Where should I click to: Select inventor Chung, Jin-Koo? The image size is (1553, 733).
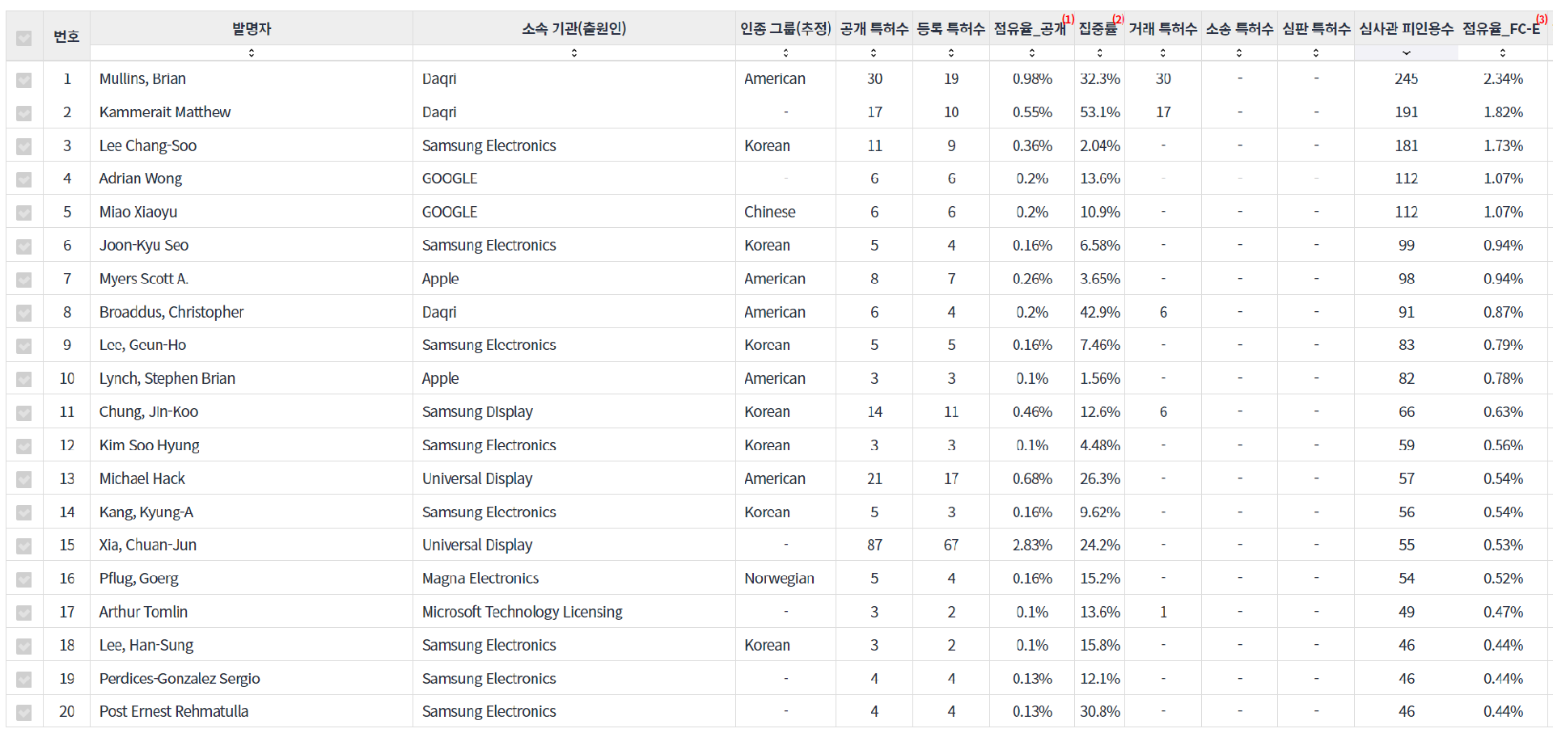(149, 411)
